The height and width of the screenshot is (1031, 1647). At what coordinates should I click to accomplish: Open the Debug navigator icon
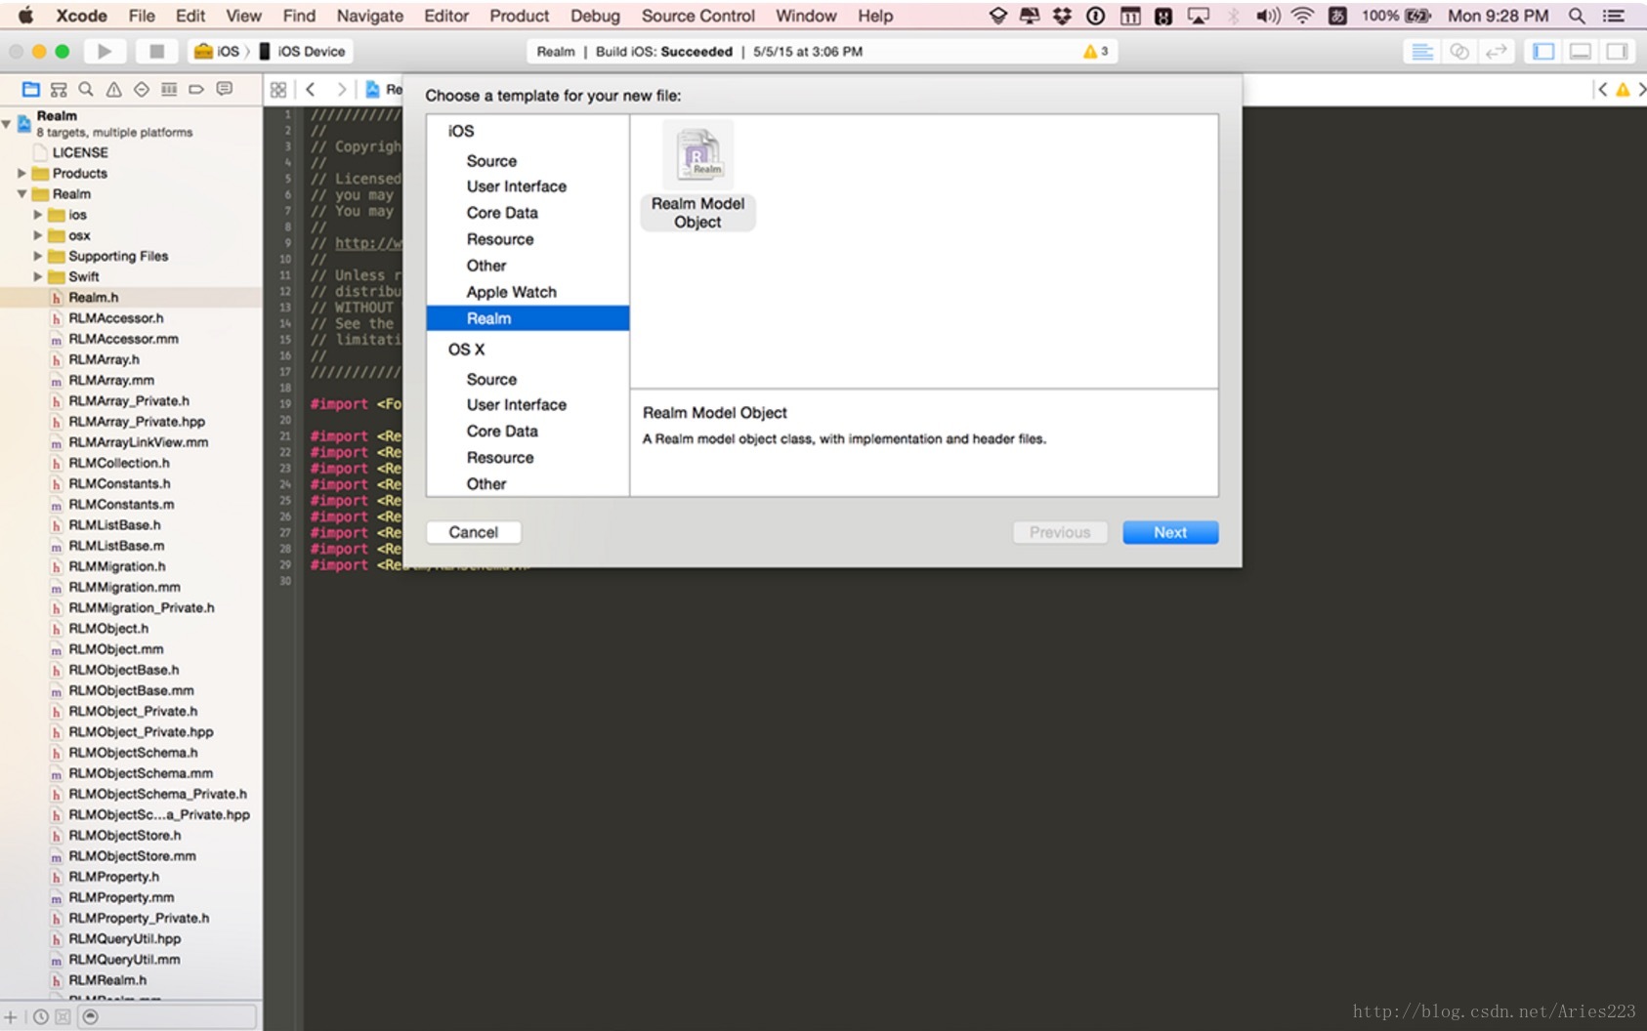pyautogui.click(x=169, y=90)
